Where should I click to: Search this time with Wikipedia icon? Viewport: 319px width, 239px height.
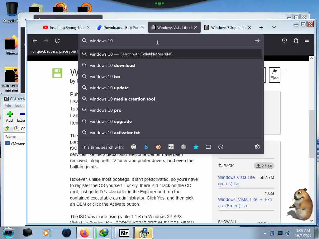tap(171, 147)
